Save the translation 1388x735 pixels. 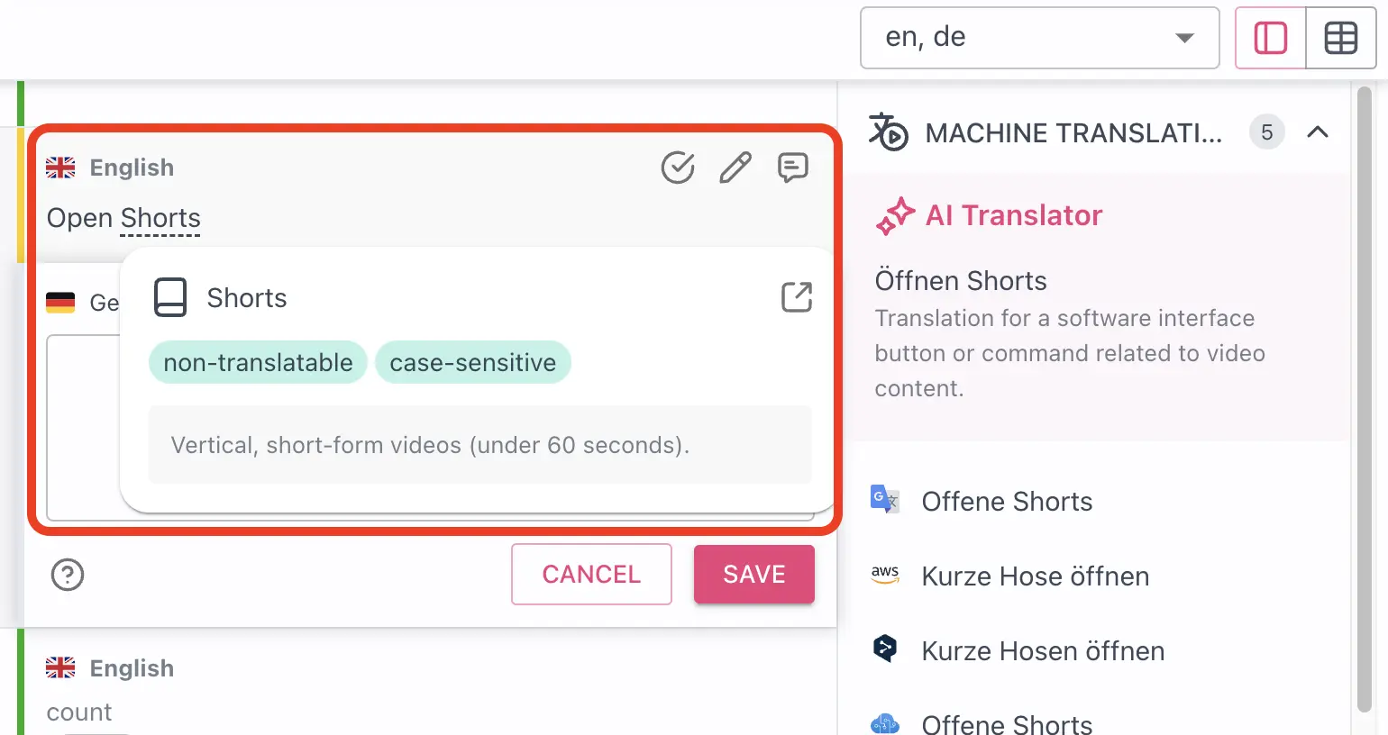(754, 575)
